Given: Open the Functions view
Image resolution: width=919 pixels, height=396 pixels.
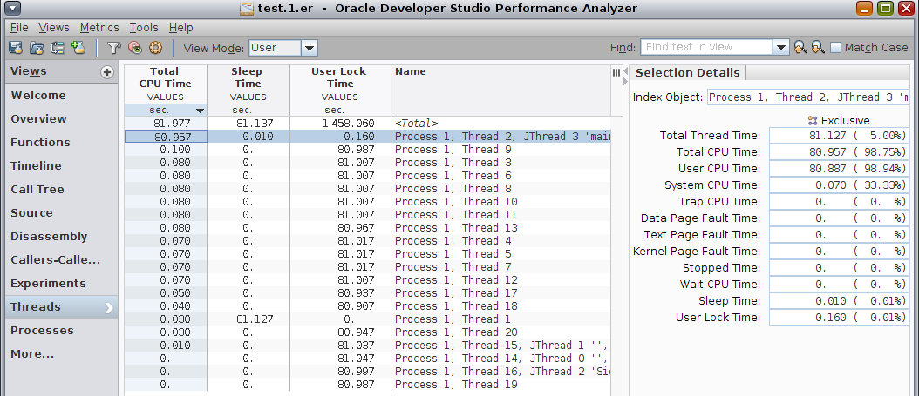Looking at the screenshot, I should point(62,142).
